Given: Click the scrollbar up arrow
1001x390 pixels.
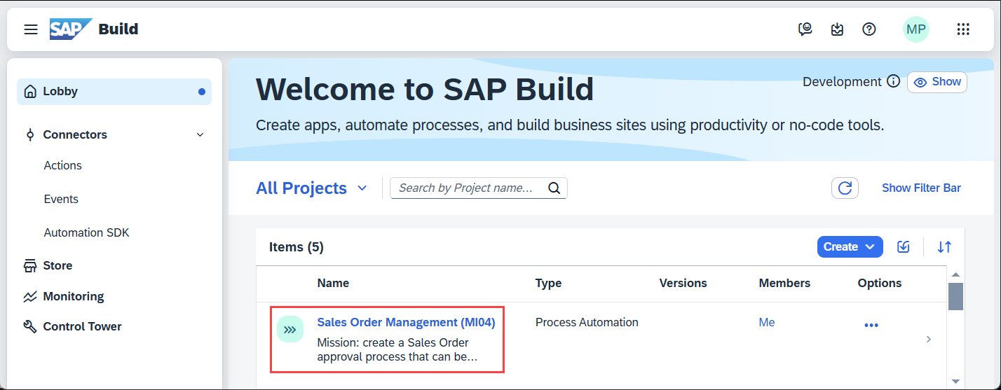Looking at the screenshot, I should click(x=955, y=274).
